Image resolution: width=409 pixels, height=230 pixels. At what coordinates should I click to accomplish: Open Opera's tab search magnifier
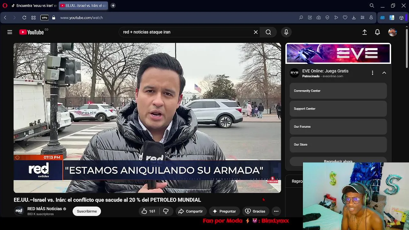[x=372, y=5]
